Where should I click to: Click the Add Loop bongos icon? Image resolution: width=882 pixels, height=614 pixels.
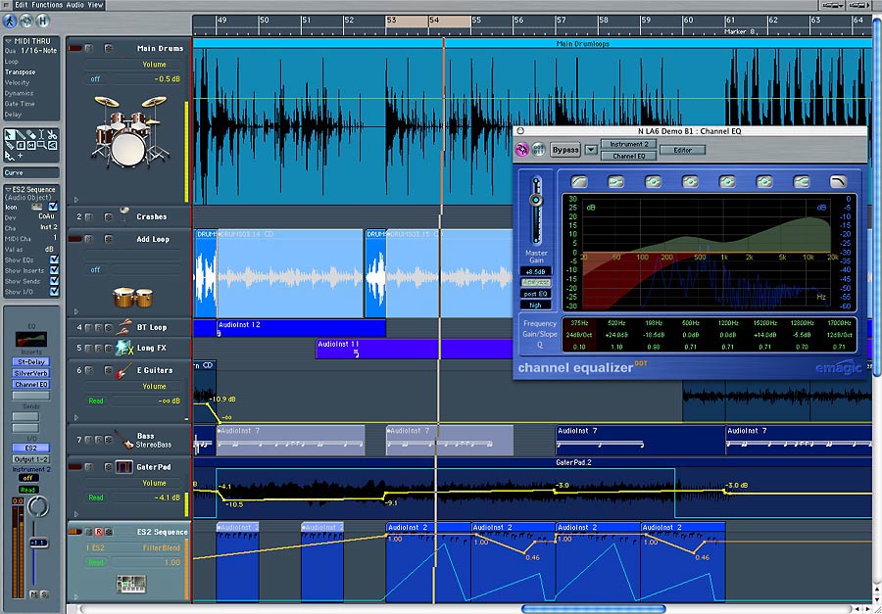tap(132, 297)
